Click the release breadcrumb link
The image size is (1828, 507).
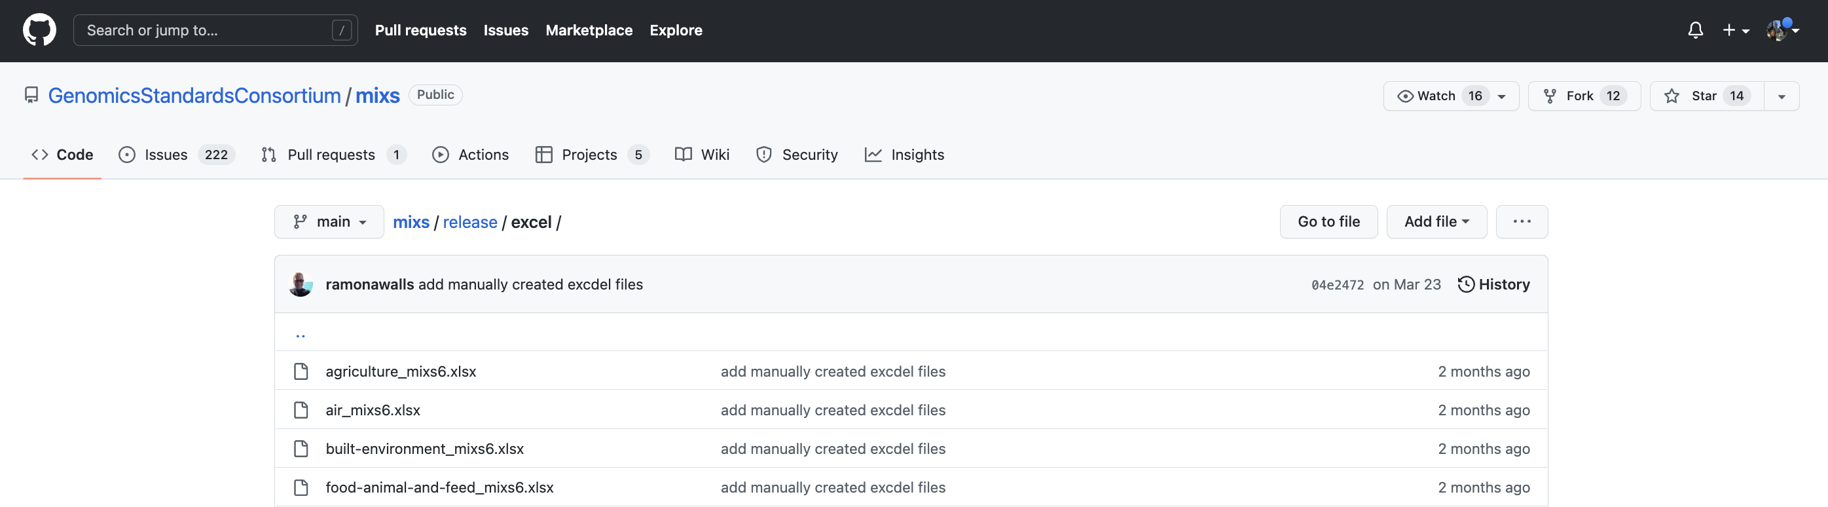(x=470, y=222)
